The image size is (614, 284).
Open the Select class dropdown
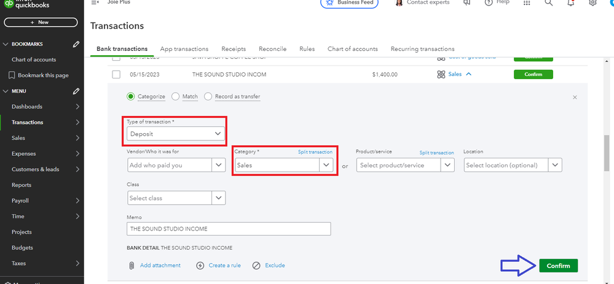pos(218,198)
